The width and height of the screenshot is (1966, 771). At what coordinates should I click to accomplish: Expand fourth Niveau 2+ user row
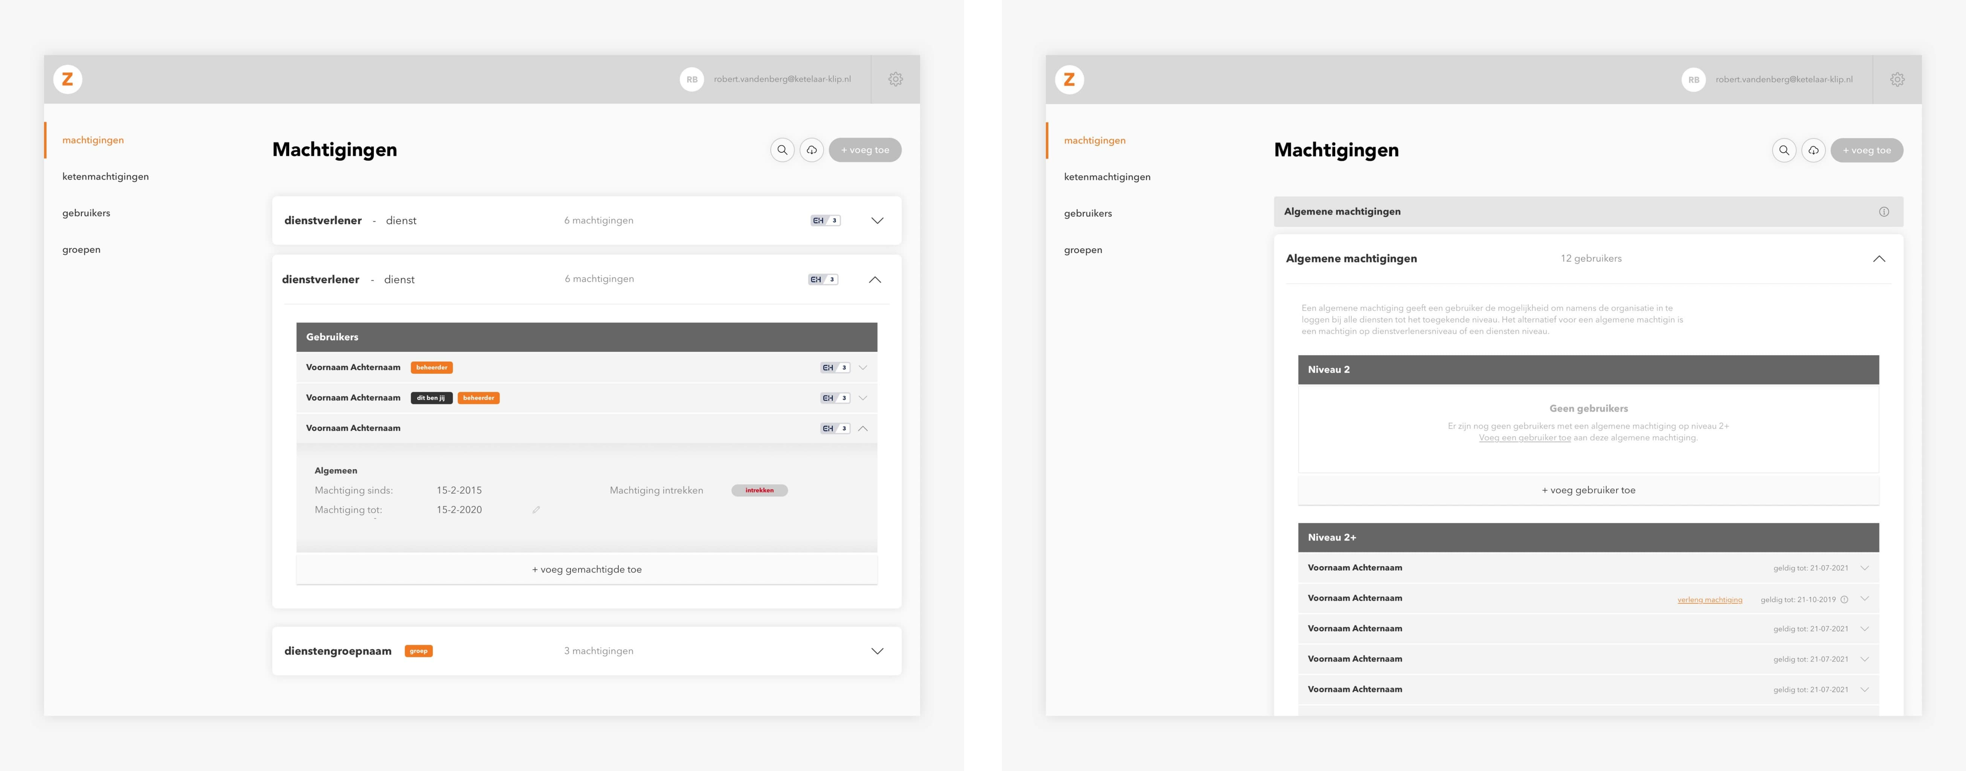tap(1864, 659)
